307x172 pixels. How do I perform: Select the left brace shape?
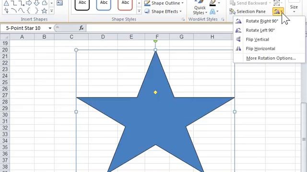[x=29, y=11]
